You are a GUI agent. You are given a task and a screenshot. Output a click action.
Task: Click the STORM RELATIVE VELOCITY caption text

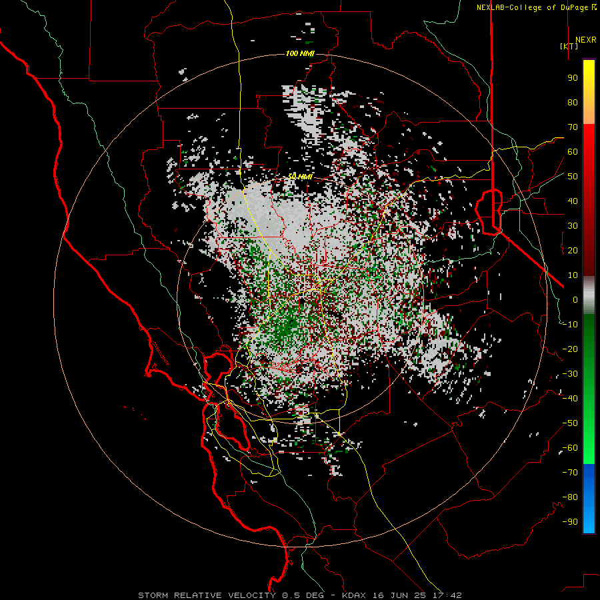(207, 595)
